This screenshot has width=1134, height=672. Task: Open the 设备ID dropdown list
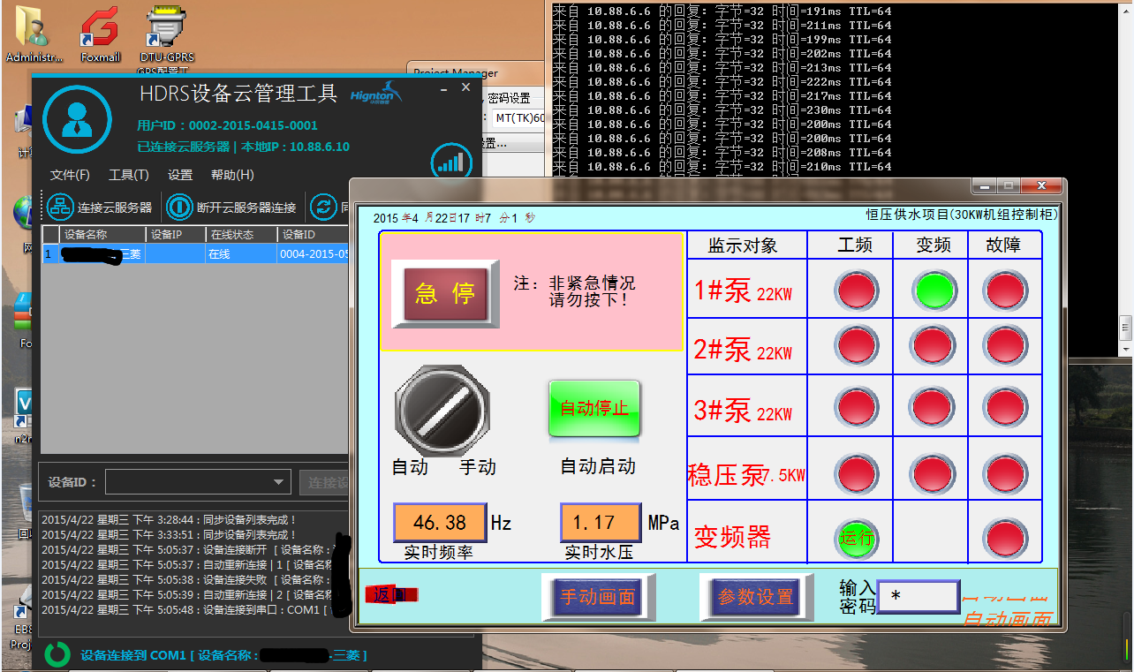[x=276, y=482]
